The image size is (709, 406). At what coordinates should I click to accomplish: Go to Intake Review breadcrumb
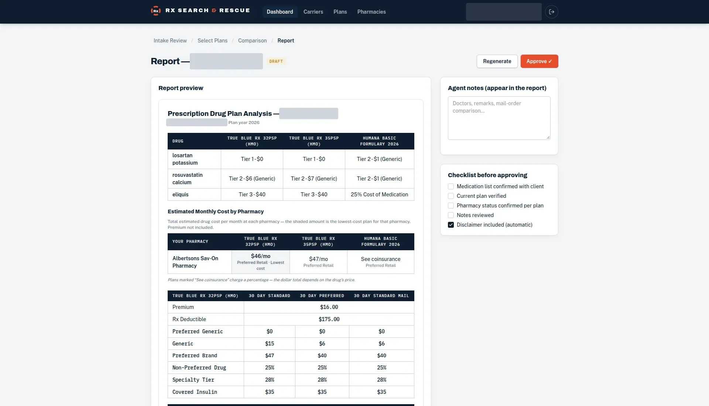(x=170, y=41)
